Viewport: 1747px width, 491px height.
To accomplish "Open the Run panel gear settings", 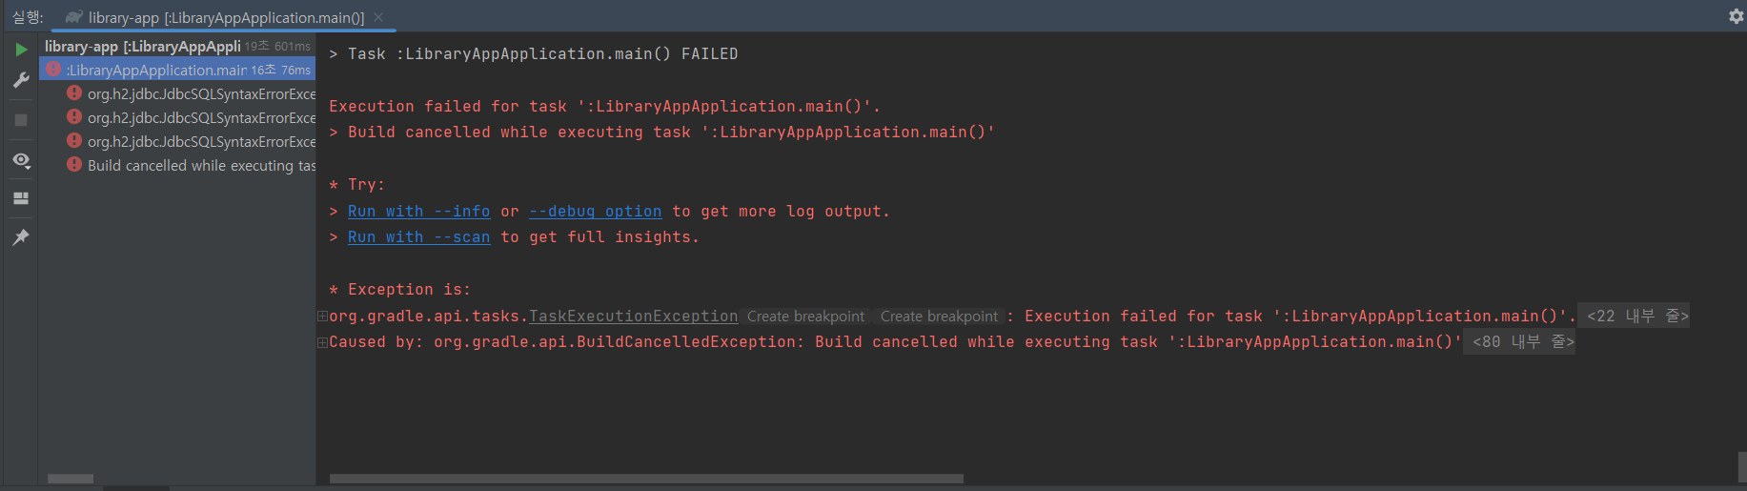I will click(1736, 16).
